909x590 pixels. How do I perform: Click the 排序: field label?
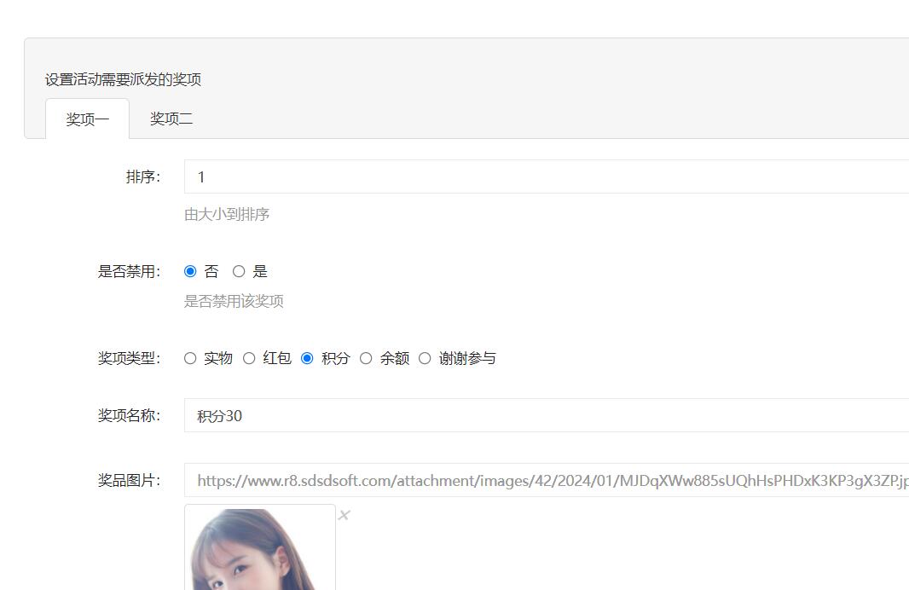pos(143,176)
